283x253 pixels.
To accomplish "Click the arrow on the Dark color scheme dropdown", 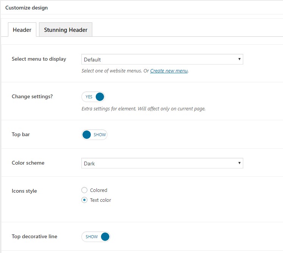I will (239, 163).
